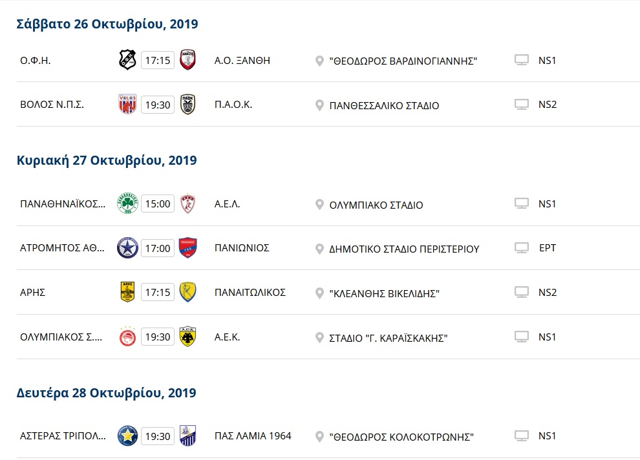This screenshot has height=460, width=640.
Task: Open the 19:30 ΒΟΛΟΣ match time
Action: coord(158,105)
